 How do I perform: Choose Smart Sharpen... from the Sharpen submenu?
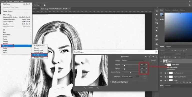pyautogui.click(x=39, y=55)
